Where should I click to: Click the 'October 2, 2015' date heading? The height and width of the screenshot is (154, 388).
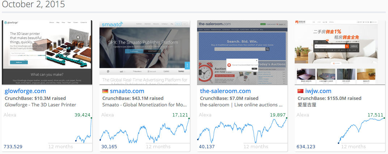click(33, 4)
